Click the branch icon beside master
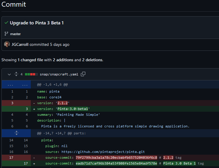 6,34
